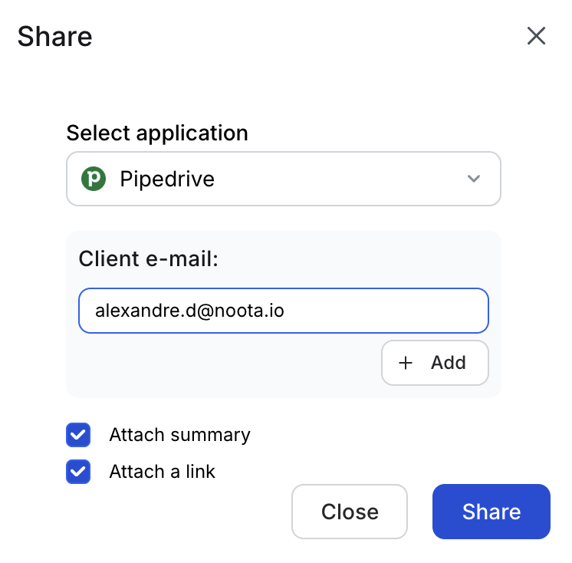Click the X icon to dismiss the Share dialog

[x=536, y=36]
